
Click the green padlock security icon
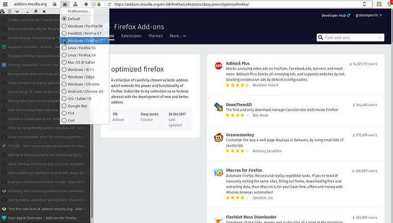pyautogui.click(x=99, y=4)
